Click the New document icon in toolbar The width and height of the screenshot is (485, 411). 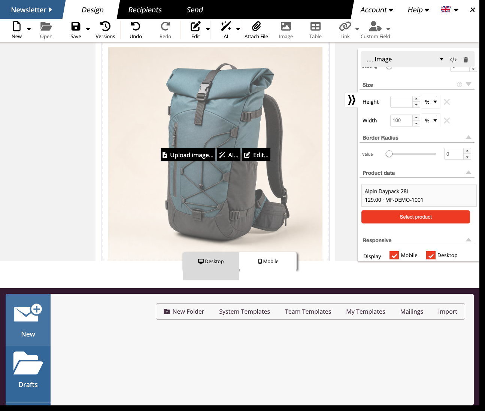point(17,27)
